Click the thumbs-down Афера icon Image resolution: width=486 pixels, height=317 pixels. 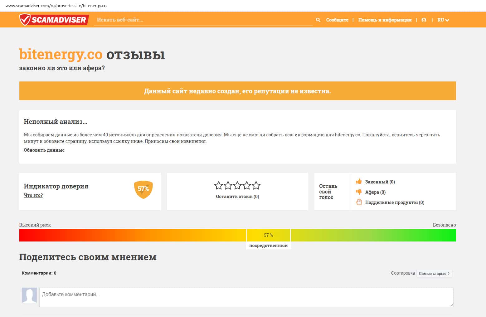(x=359, y=192)
